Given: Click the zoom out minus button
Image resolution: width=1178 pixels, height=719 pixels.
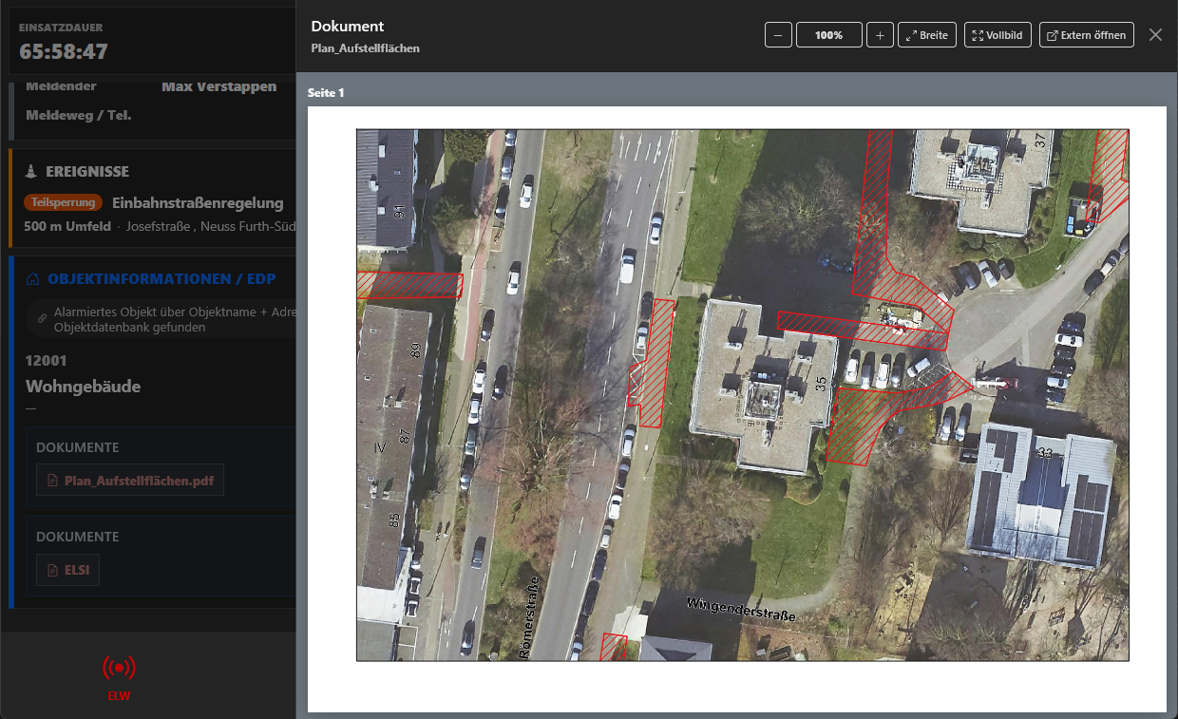Looking at the screenshot, I should pos(777,35).
